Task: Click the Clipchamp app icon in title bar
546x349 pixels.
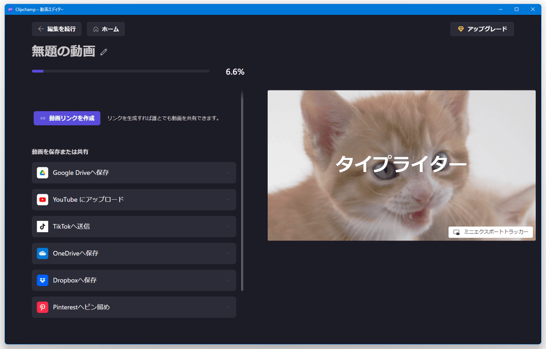Action: (x=10, y=10)
